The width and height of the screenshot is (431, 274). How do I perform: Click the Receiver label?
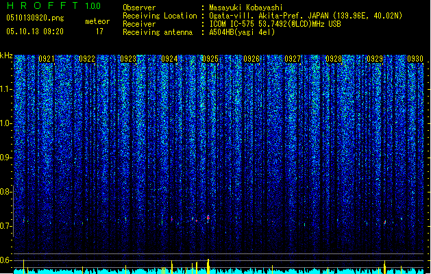[139, 24]
